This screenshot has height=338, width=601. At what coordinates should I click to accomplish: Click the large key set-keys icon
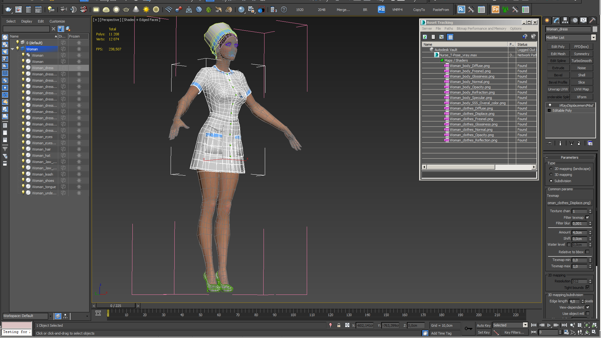click(x=468, y=328)
